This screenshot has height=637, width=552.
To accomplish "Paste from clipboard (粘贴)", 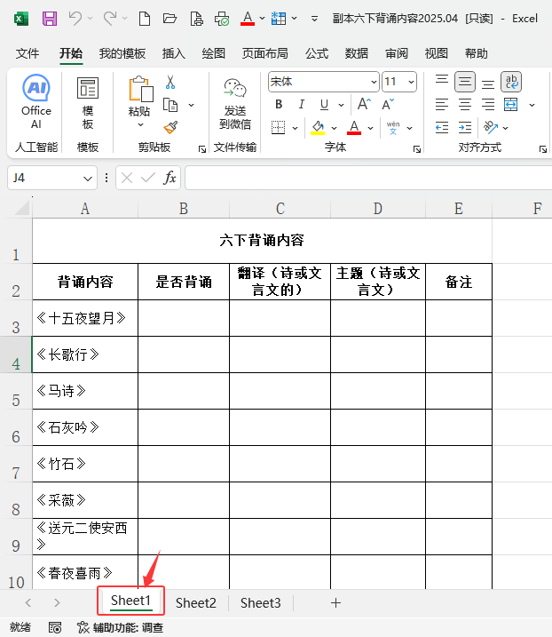I will point(140,97).
